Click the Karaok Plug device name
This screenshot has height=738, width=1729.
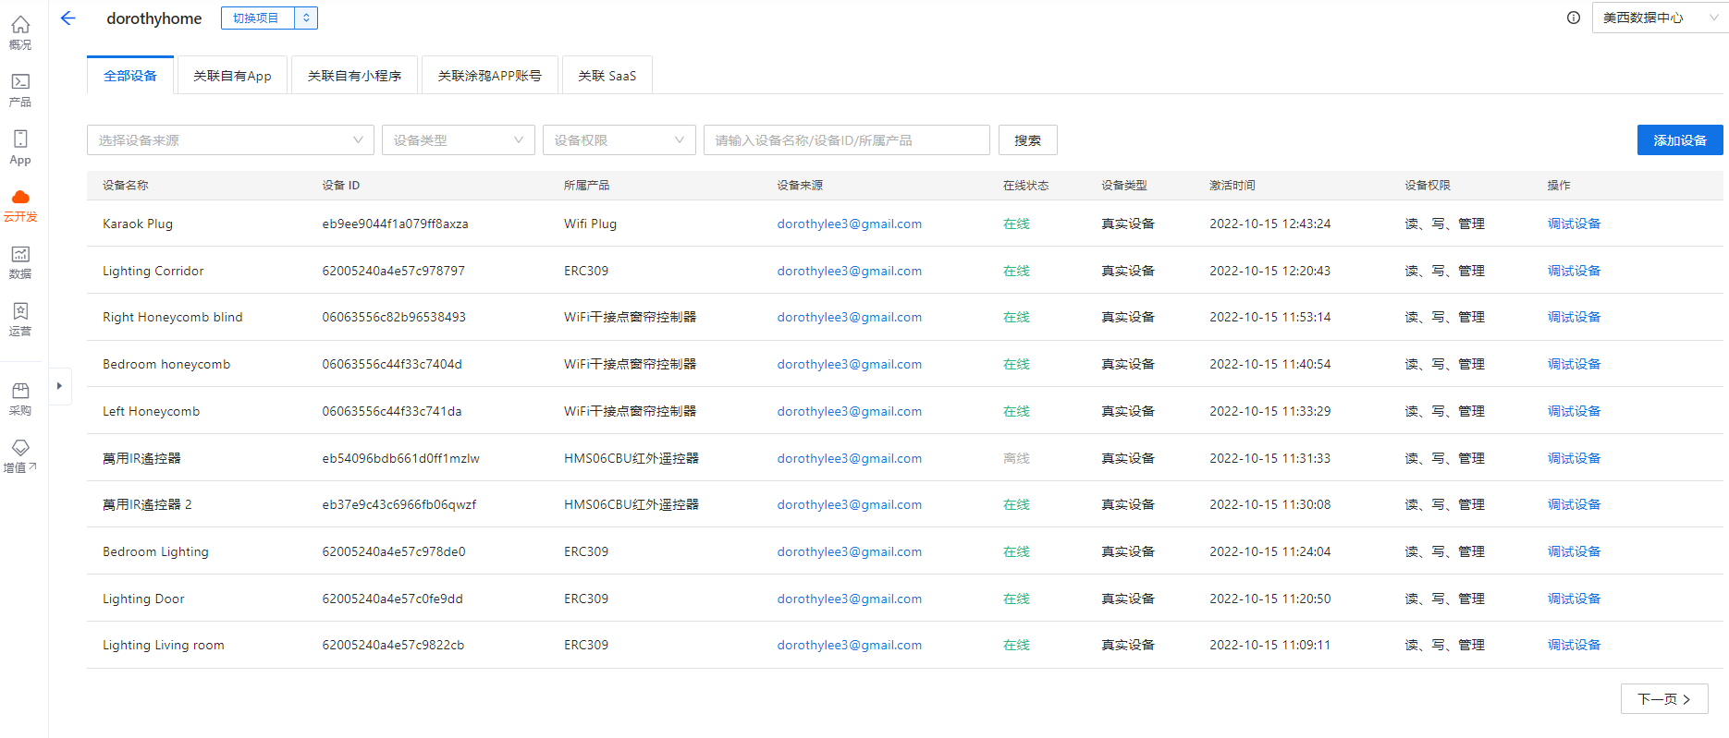point(138,224)
